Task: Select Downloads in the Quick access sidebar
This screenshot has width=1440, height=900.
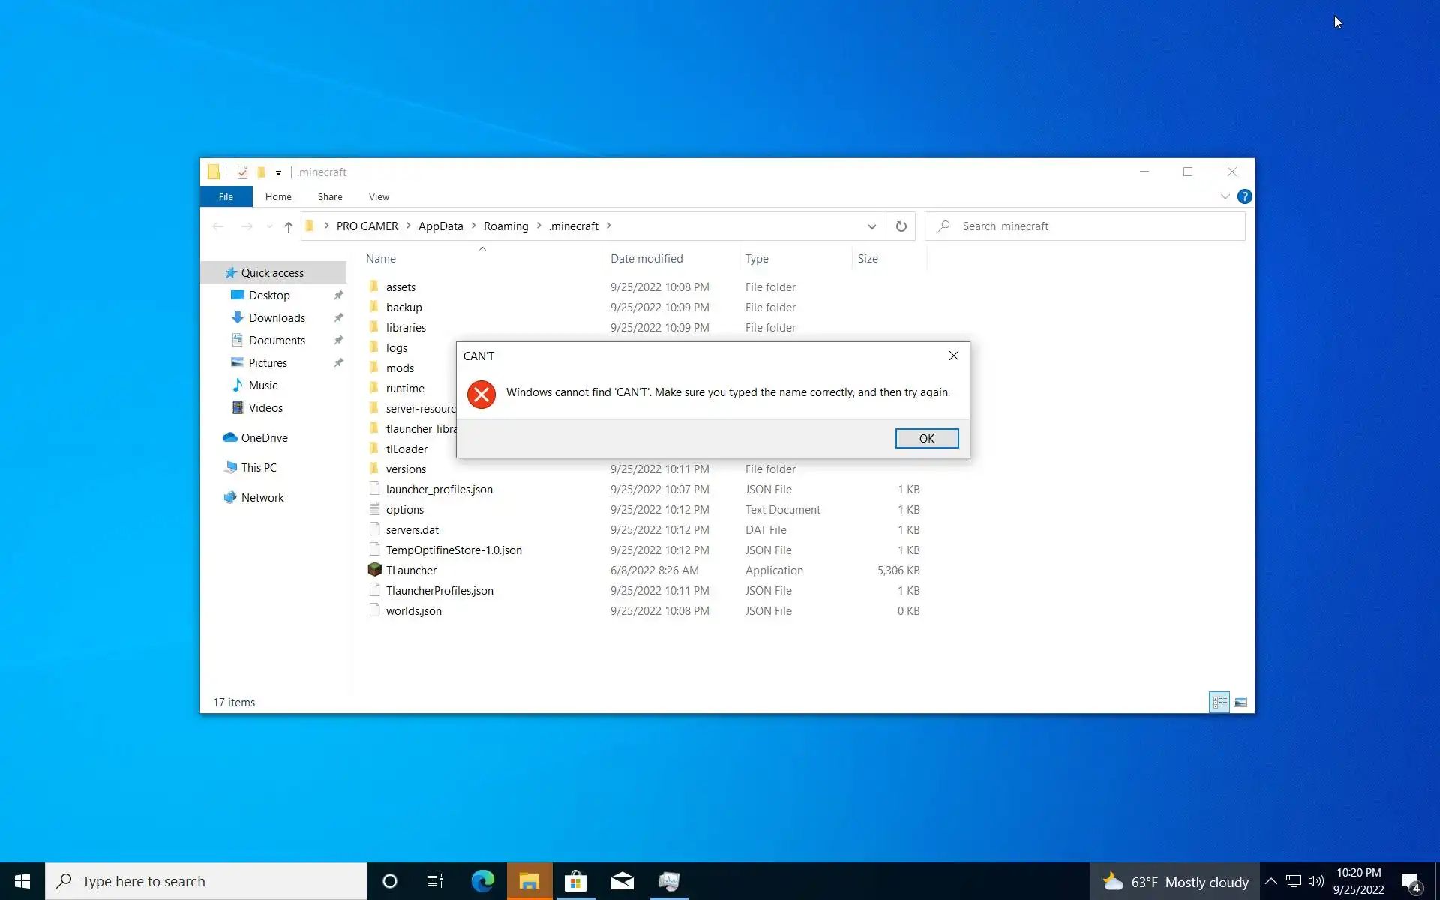Action: [277, 318]
